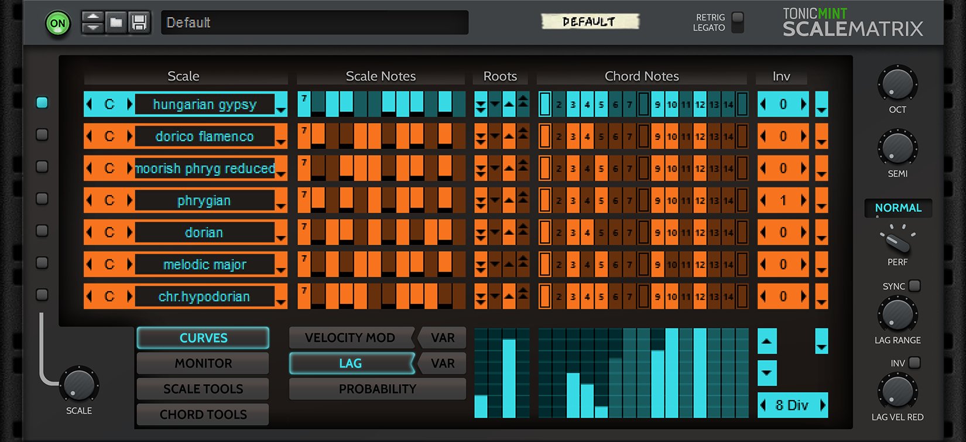Click VAR button next to VELOCITY MOD
The width and height of the screenshot is (966, 442).
(443, 338)
